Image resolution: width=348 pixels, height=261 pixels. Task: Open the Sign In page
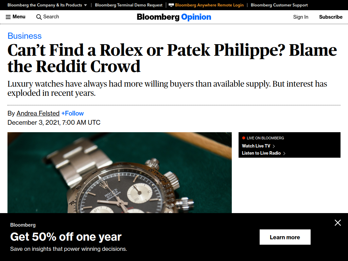(x=300, y=17)
